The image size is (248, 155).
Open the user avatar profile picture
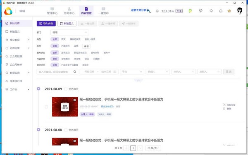tap(240, 11)
